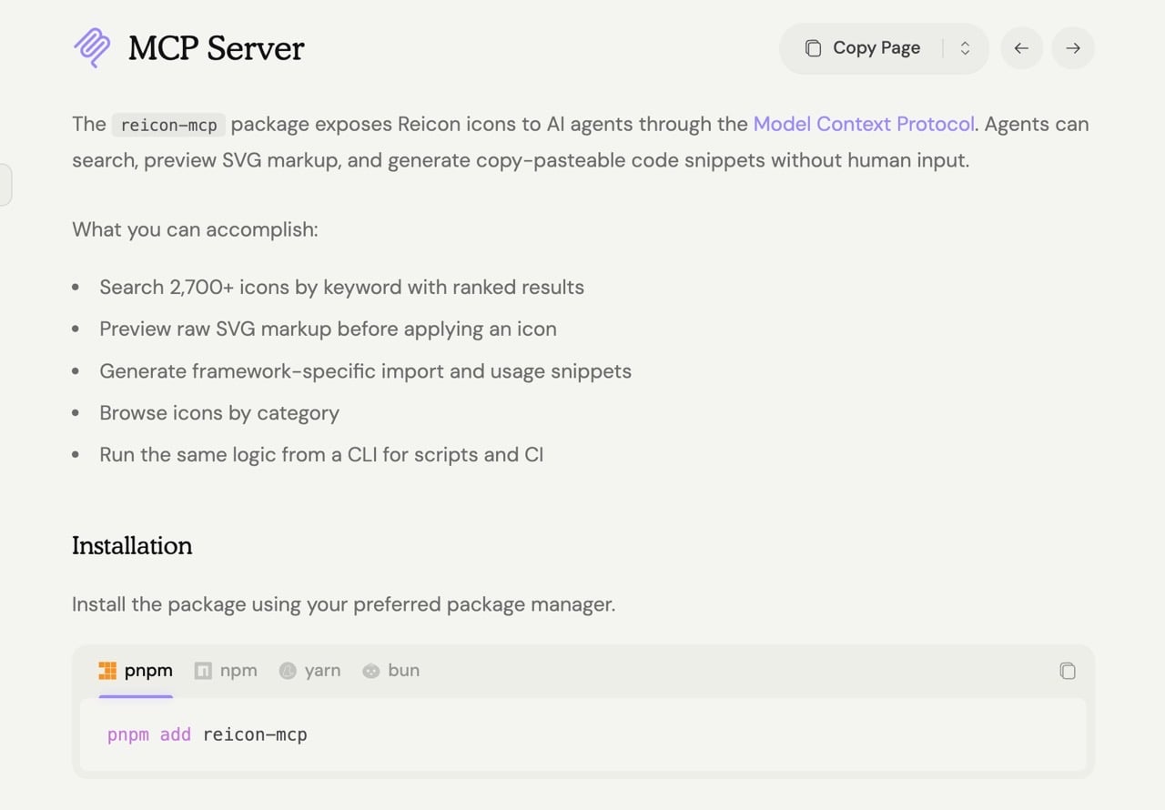This screenshot has height=810, width=1165.
Task: Switch to the npm tab
Action: click(227, 671)
